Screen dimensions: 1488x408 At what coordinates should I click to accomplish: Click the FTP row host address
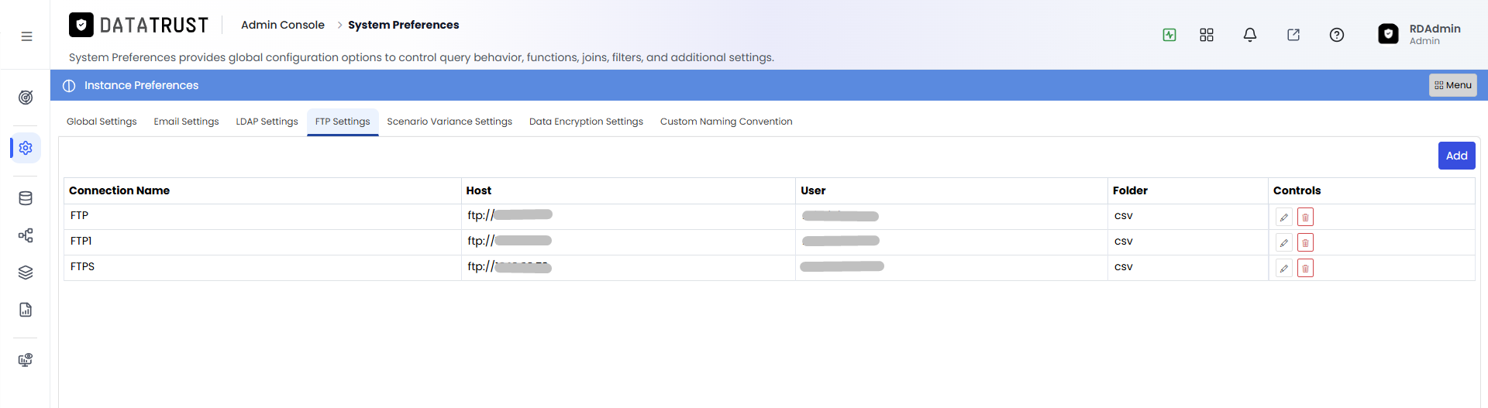tap(510, 215)
